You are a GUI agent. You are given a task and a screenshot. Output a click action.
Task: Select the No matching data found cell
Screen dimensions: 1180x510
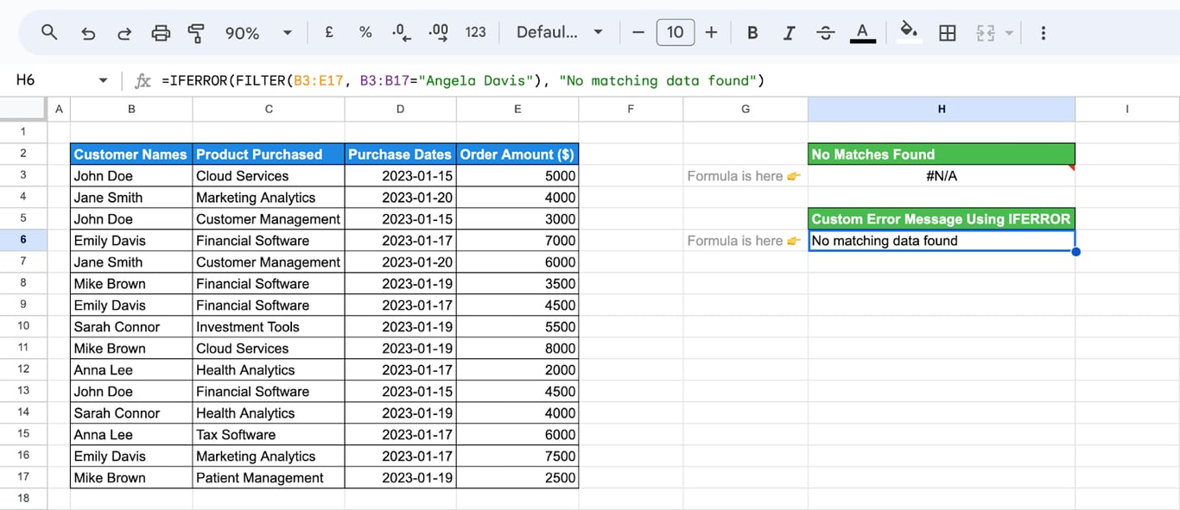pyautogui.click(x=942, y=241)
